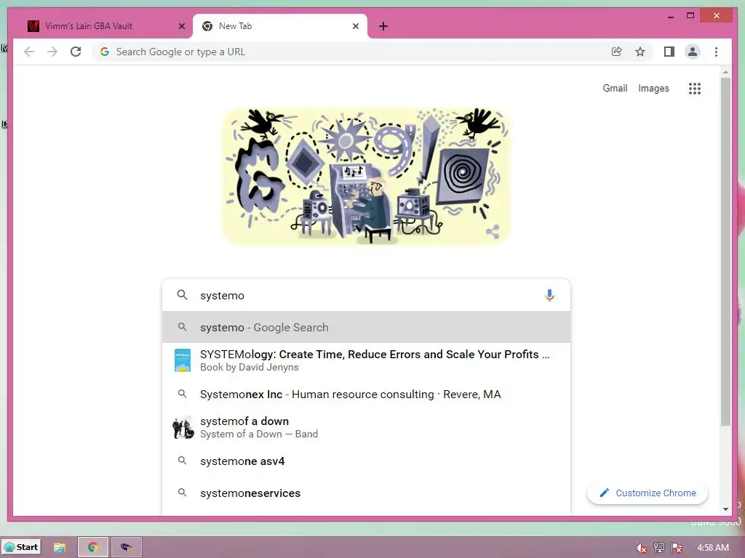745x558 pixels.
Task: Open the profile avatar menu
Action: click(x=693, y=52)
